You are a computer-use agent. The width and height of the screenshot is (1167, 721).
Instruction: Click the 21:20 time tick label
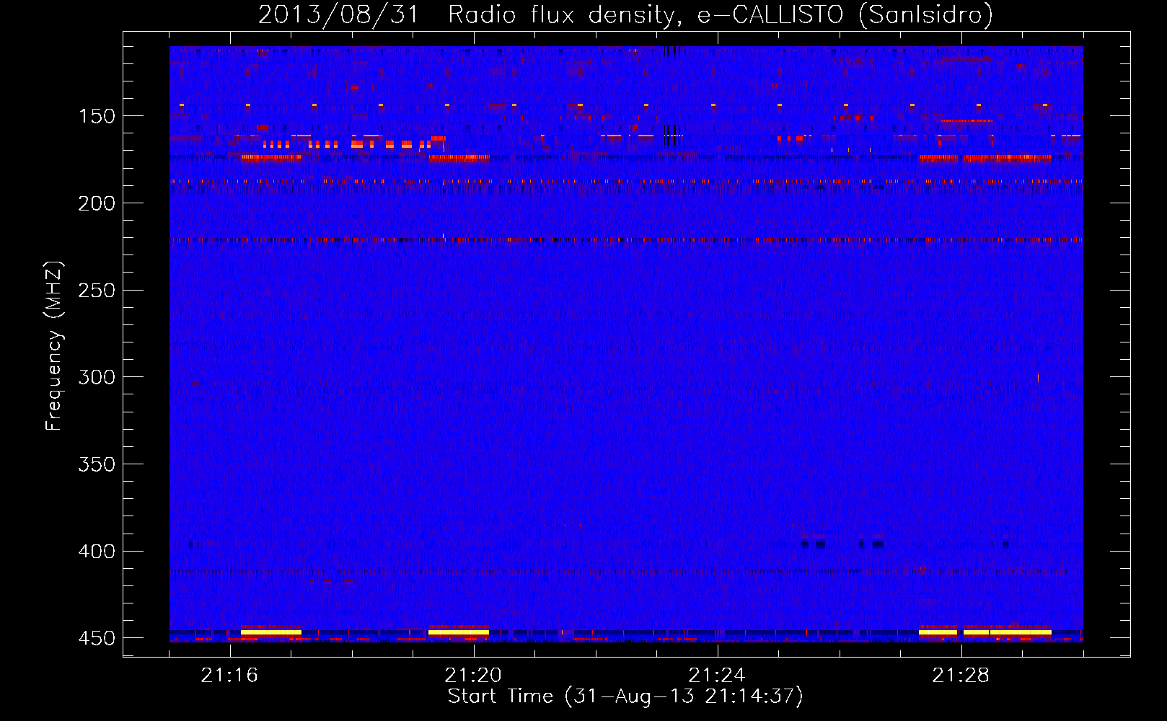pos(473,676)
